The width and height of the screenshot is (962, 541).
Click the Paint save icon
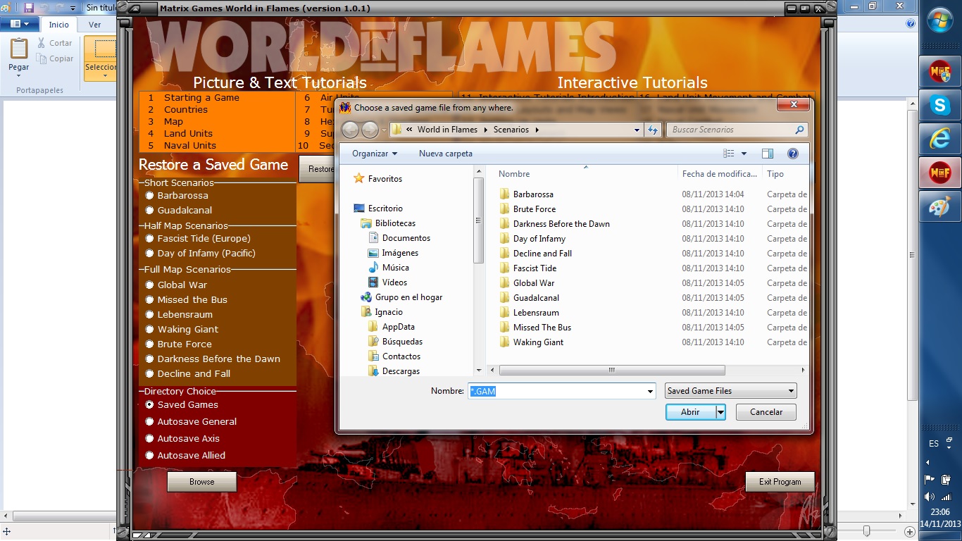(29, 8)
